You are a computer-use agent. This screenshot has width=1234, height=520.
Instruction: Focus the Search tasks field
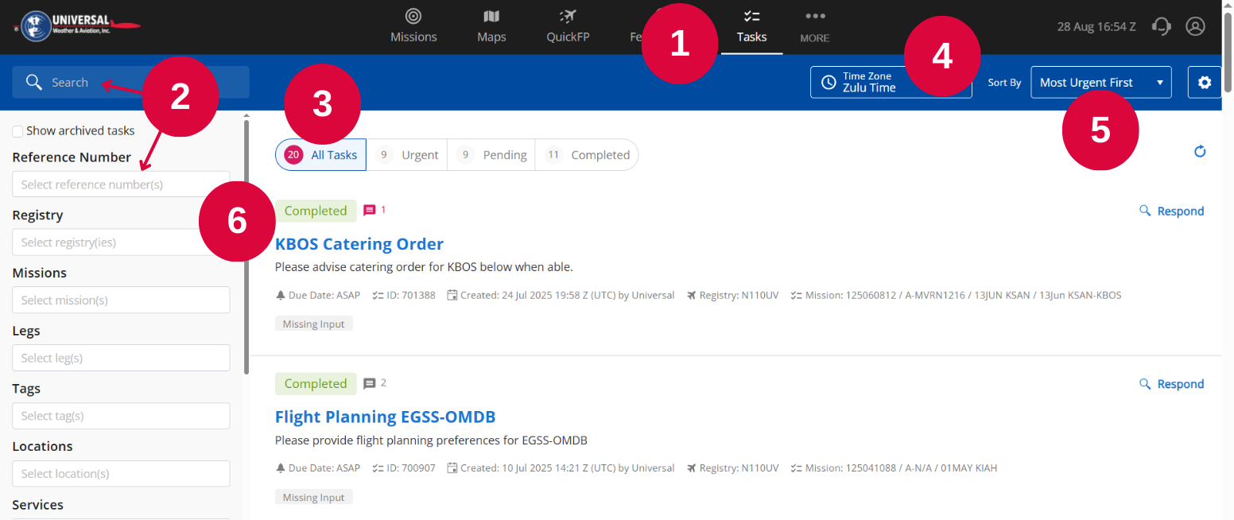click(130, 82)
